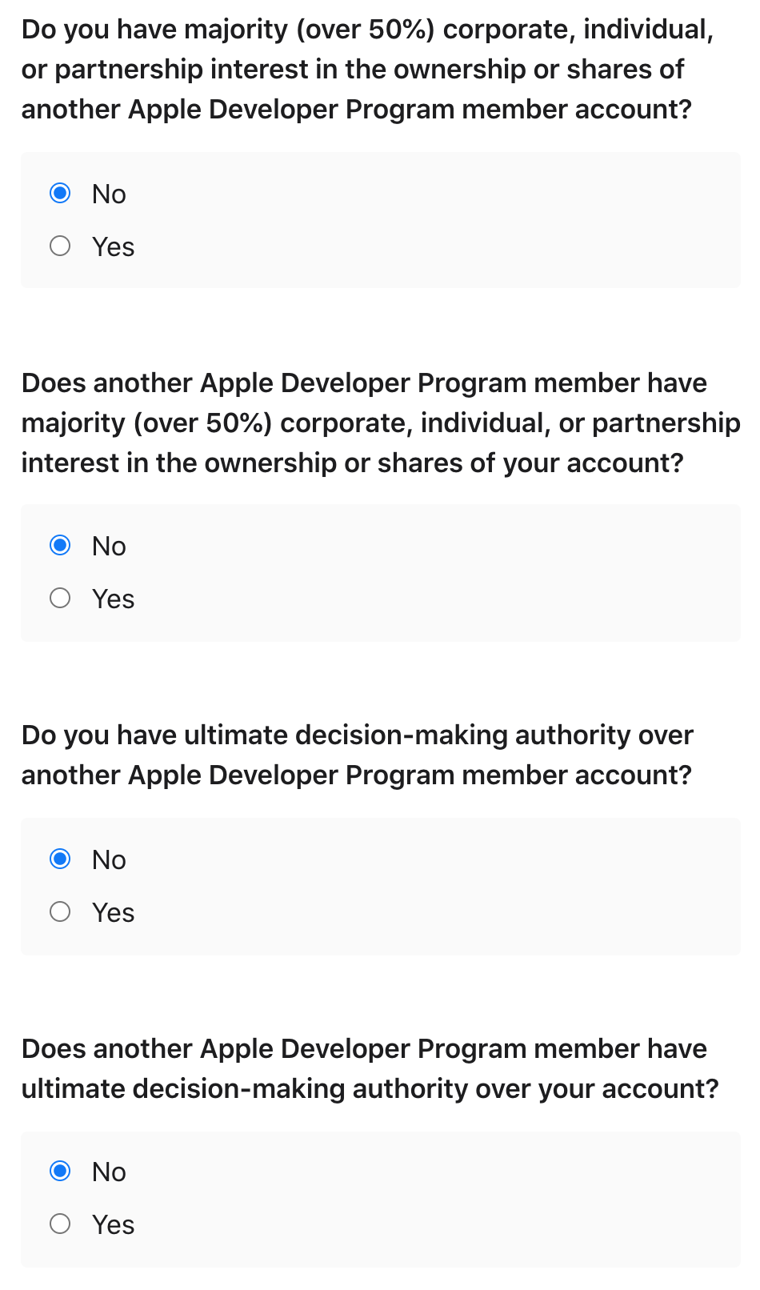Select Yes radio for owning majority of another account
Image resolution: width=760 pixels, height=1290 pixels.
60,246
